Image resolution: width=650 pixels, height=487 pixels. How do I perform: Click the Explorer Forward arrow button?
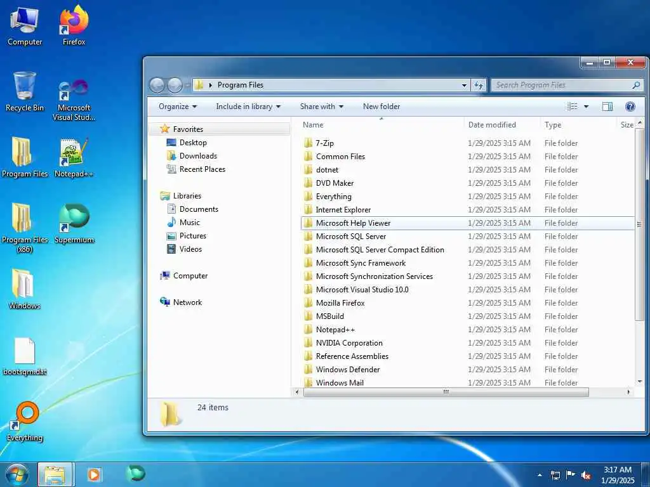175,85
